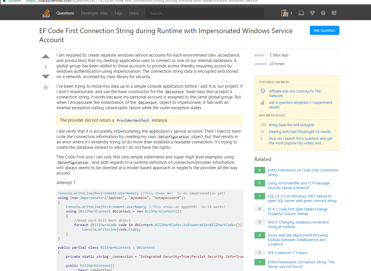
Task: Open related 'EF 4.1 Code First Split Tables'
Action: [297, 211]
